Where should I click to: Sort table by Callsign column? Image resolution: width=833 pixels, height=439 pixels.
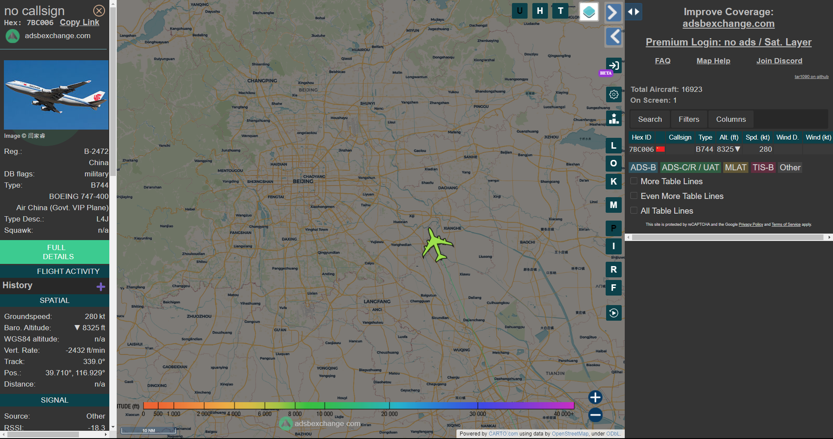(x=680, y=137)
